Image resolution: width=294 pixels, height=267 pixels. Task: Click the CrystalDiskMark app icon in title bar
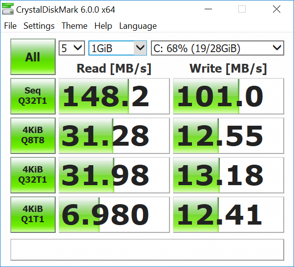8,9
